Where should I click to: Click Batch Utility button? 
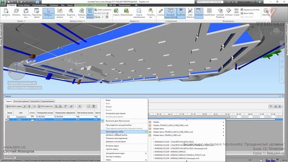click(247, 13)
